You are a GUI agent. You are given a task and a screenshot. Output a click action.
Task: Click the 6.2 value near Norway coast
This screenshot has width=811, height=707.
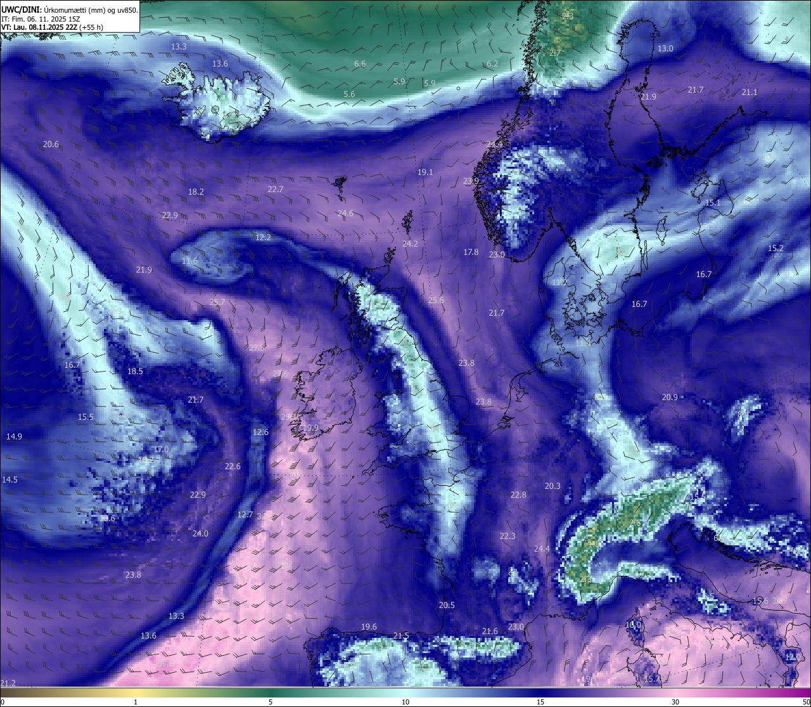(x=492, y=64)
